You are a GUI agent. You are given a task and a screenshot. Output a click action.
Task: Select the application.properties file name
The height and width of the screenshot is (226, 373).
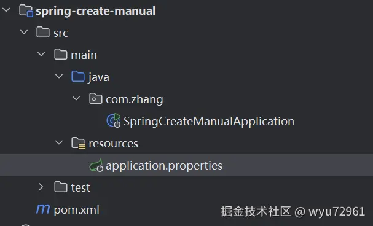[x=164, y=166]
